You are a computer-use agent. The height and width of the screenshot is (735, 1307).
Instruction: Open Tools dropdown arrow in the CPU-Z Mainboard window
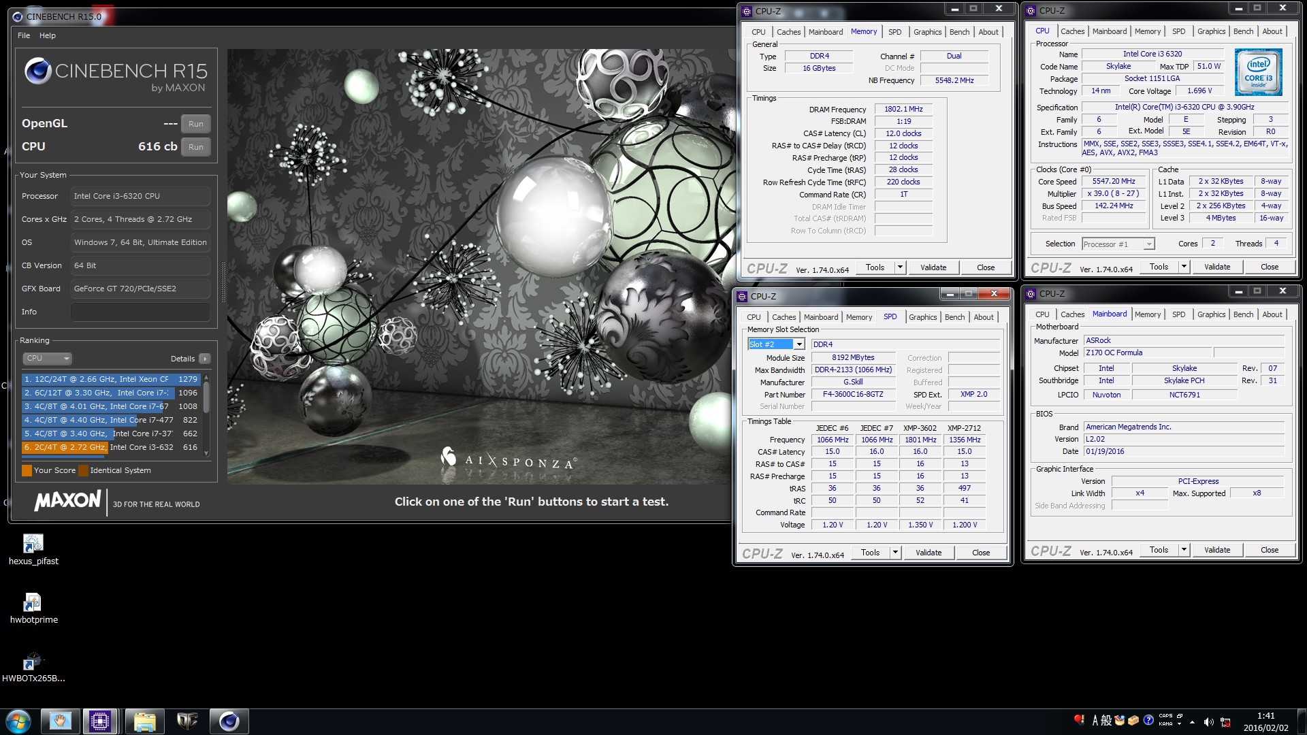pyautogui.click(x=1184, y=550)
